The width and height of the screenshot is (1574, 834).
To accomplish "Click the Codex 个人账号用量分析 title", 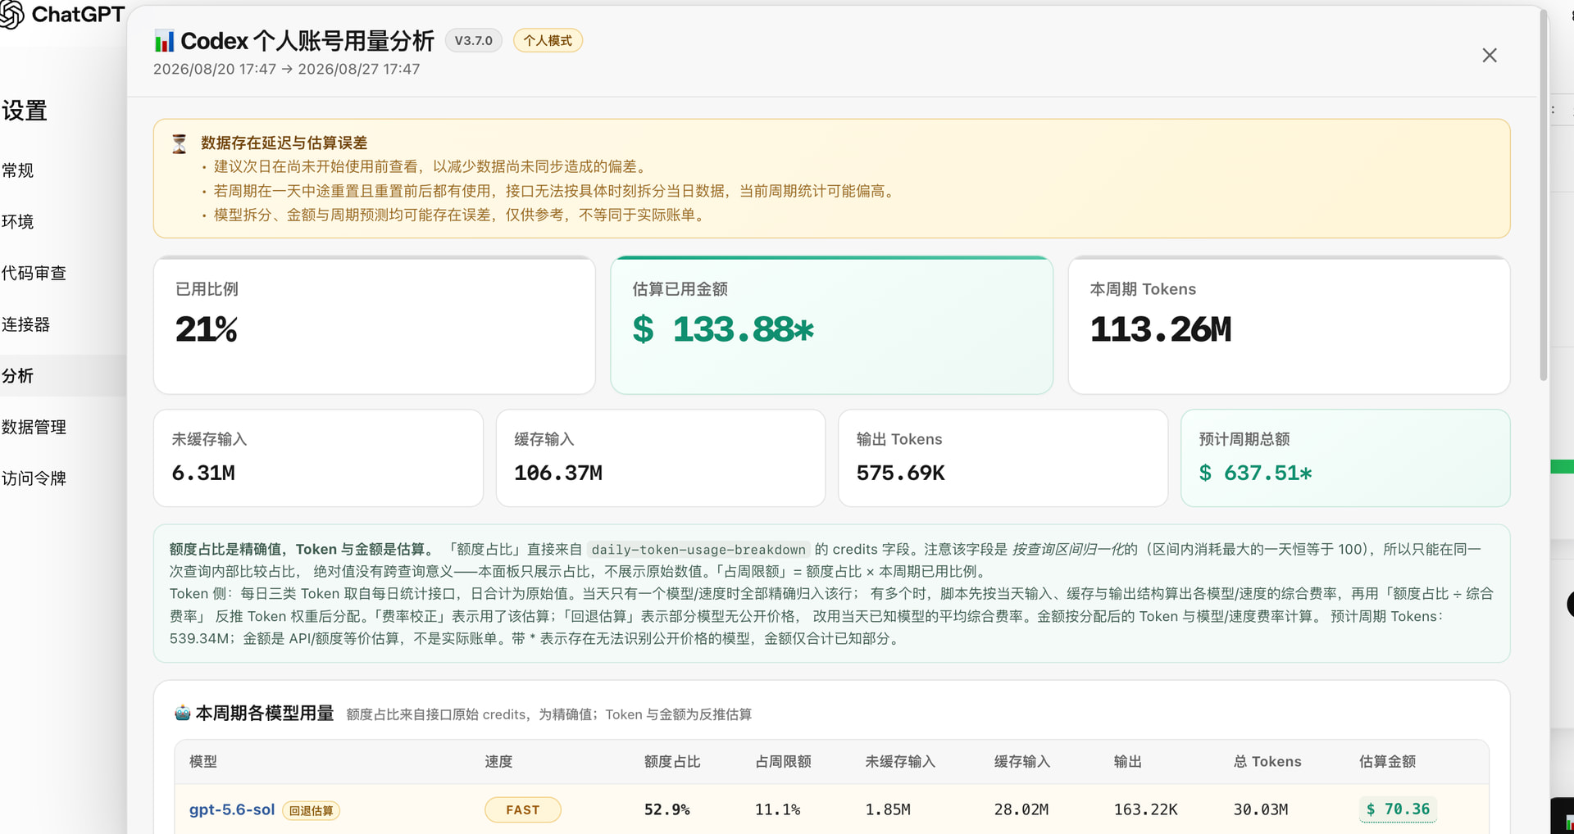I will (307, 41).
